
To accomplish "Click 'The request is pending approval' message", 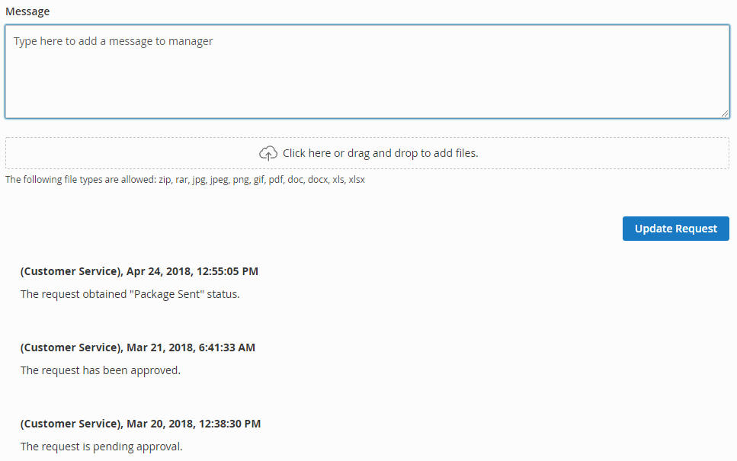I will (x=101, y=447).
